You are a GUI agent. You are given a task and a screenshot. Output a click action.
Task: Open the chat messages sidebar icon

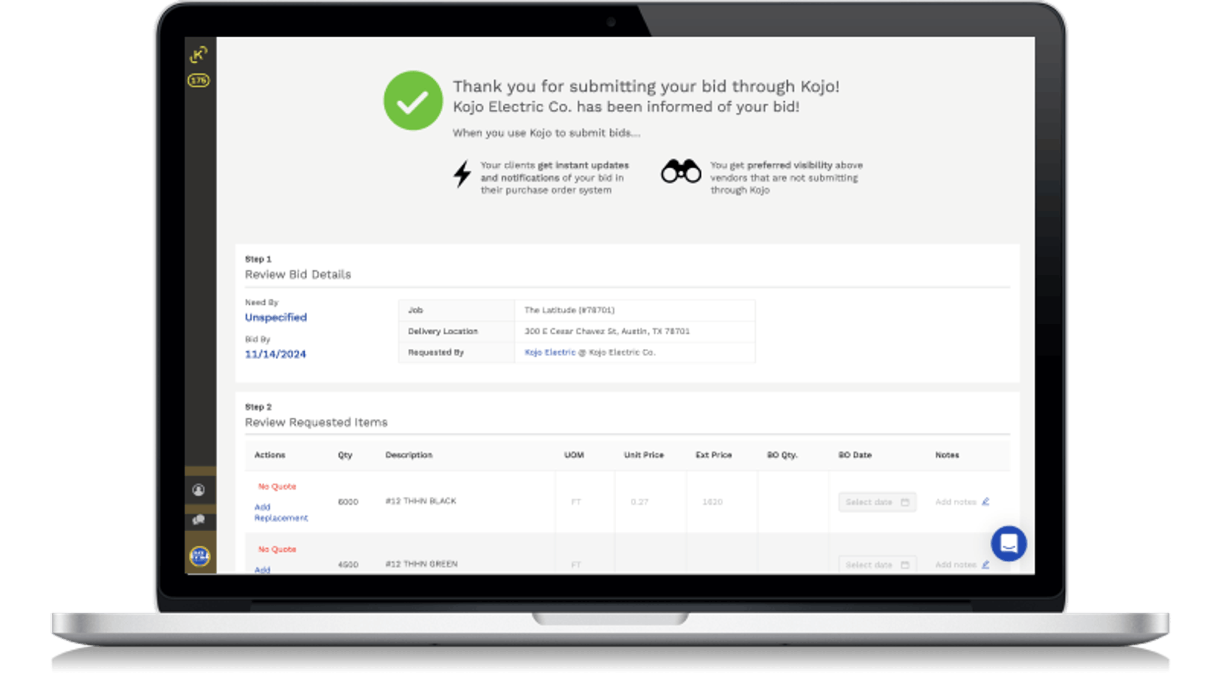click(199, 520)
